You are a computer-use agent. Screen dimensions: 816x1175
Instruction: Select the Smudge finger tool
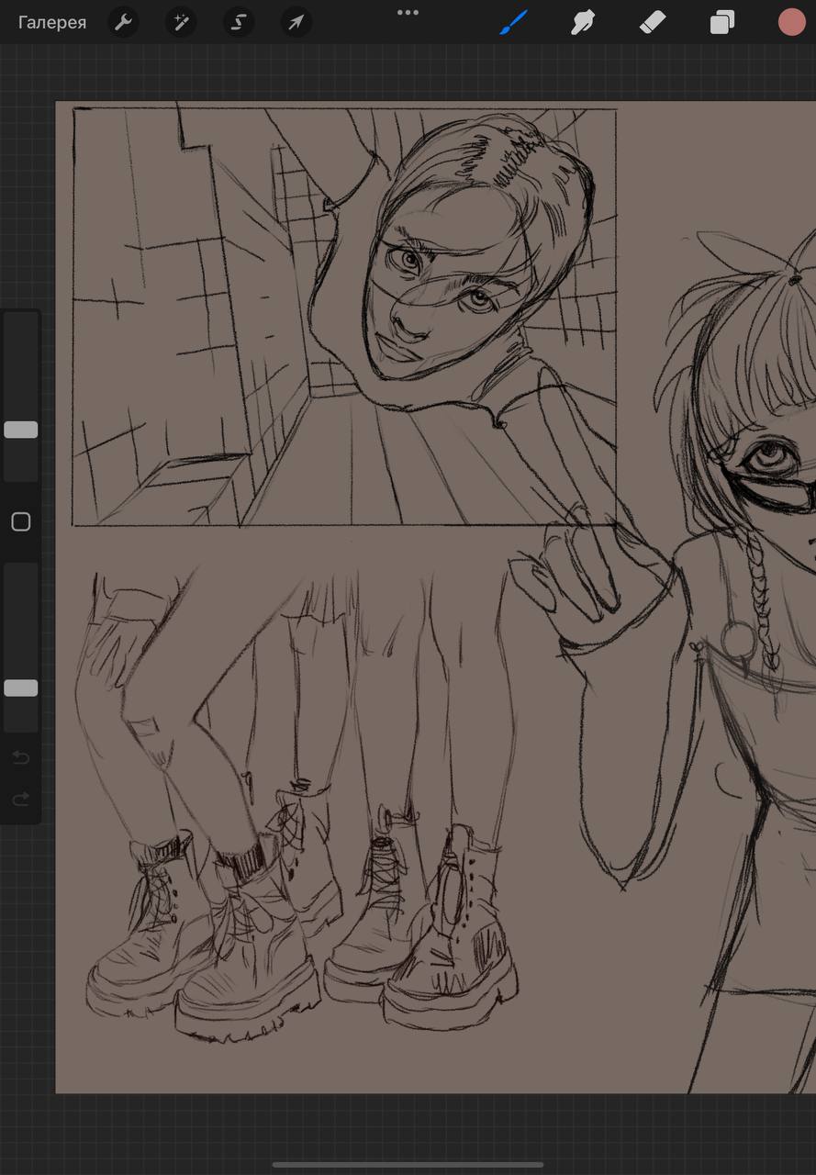(x=583, y=22)
